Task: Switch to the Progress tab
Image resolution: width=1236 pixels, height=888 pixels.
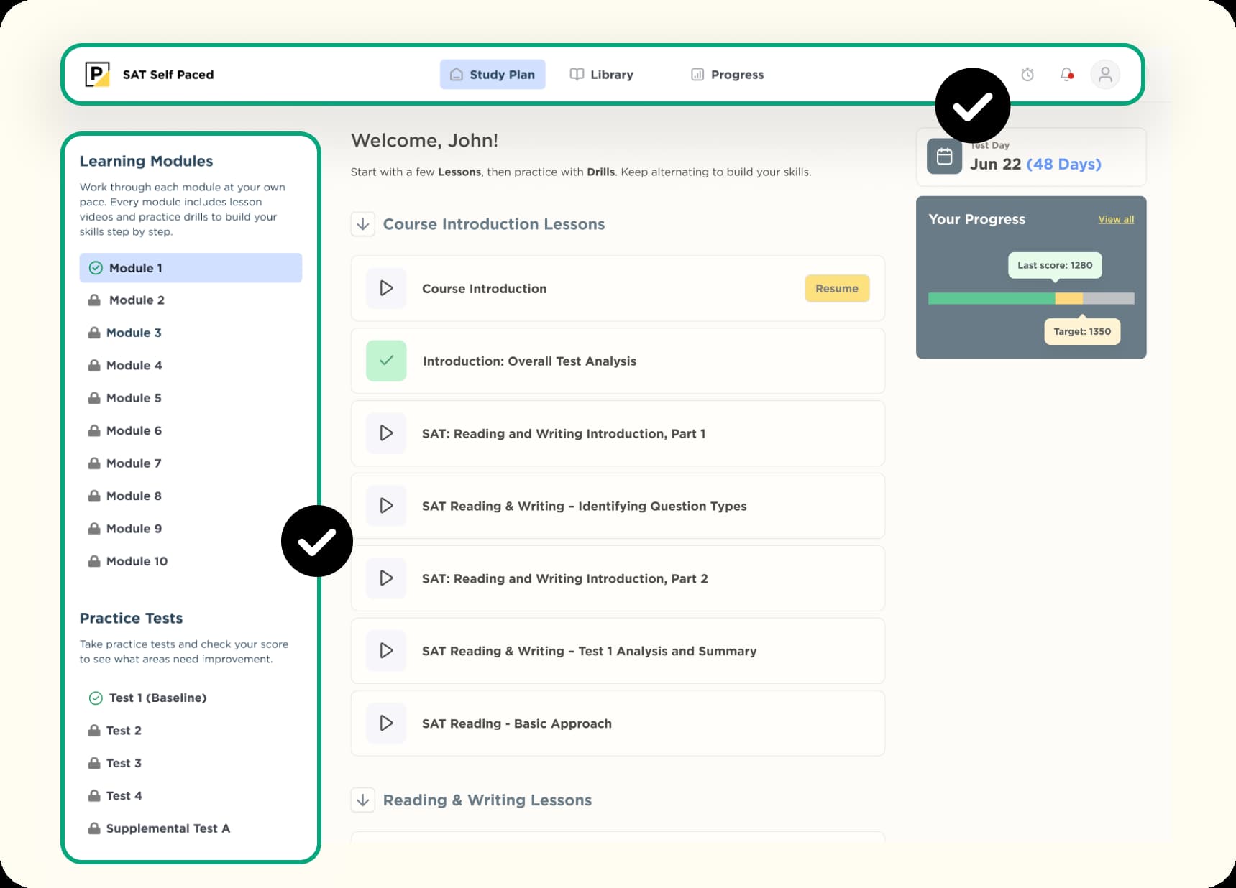Action: 727,74
